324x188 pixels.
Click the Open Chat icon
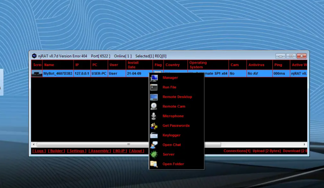[x=154, y=145]
